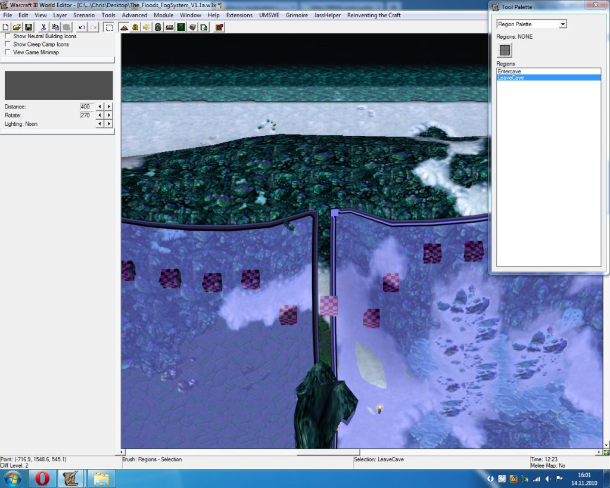Decrease Rotate value with left arrow
This screenshot has width=610, height=488.
pos(100,115)
